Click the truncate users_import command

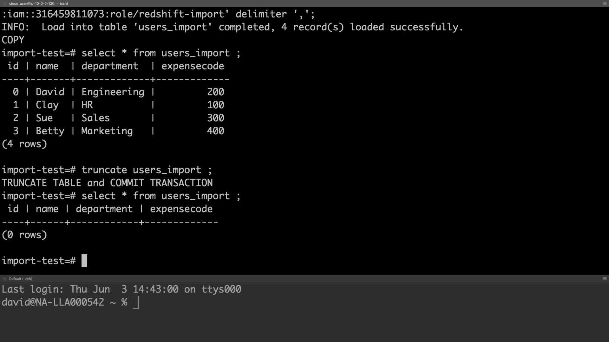pos(147,170)
